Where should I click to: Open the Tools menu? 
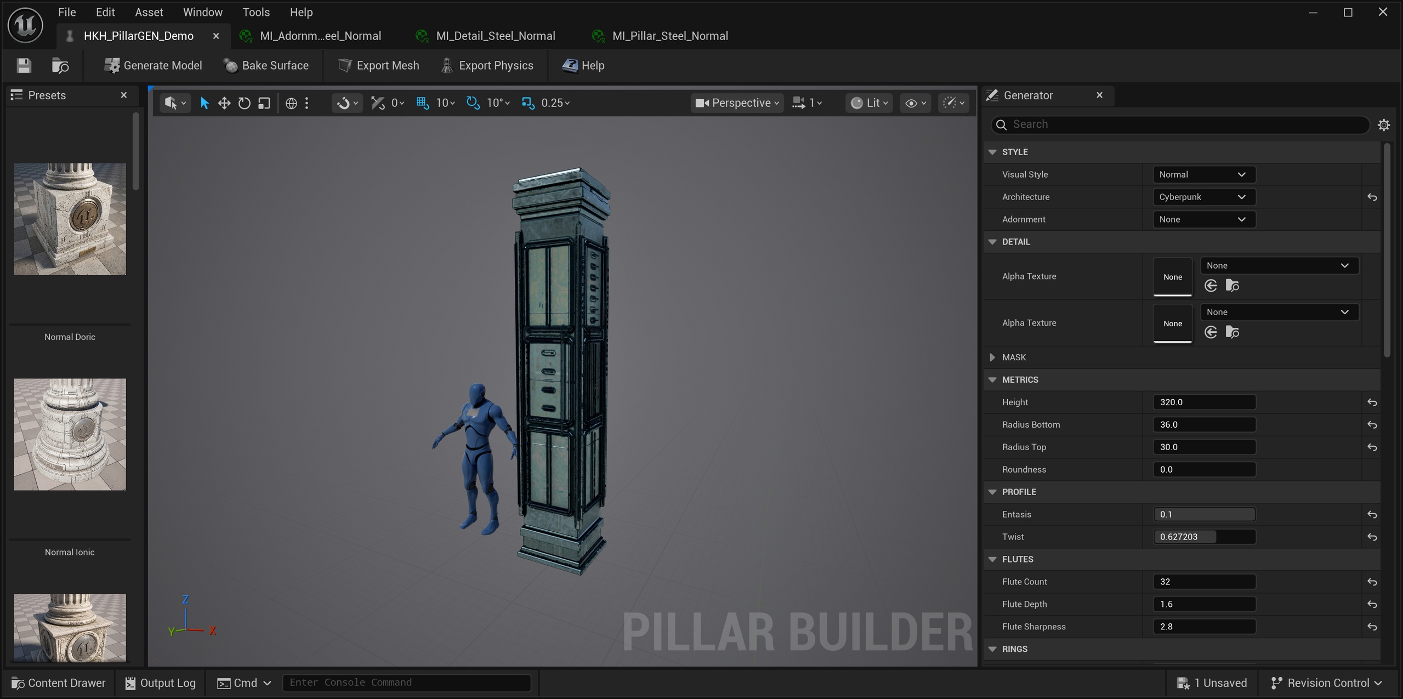pos(256,12)
